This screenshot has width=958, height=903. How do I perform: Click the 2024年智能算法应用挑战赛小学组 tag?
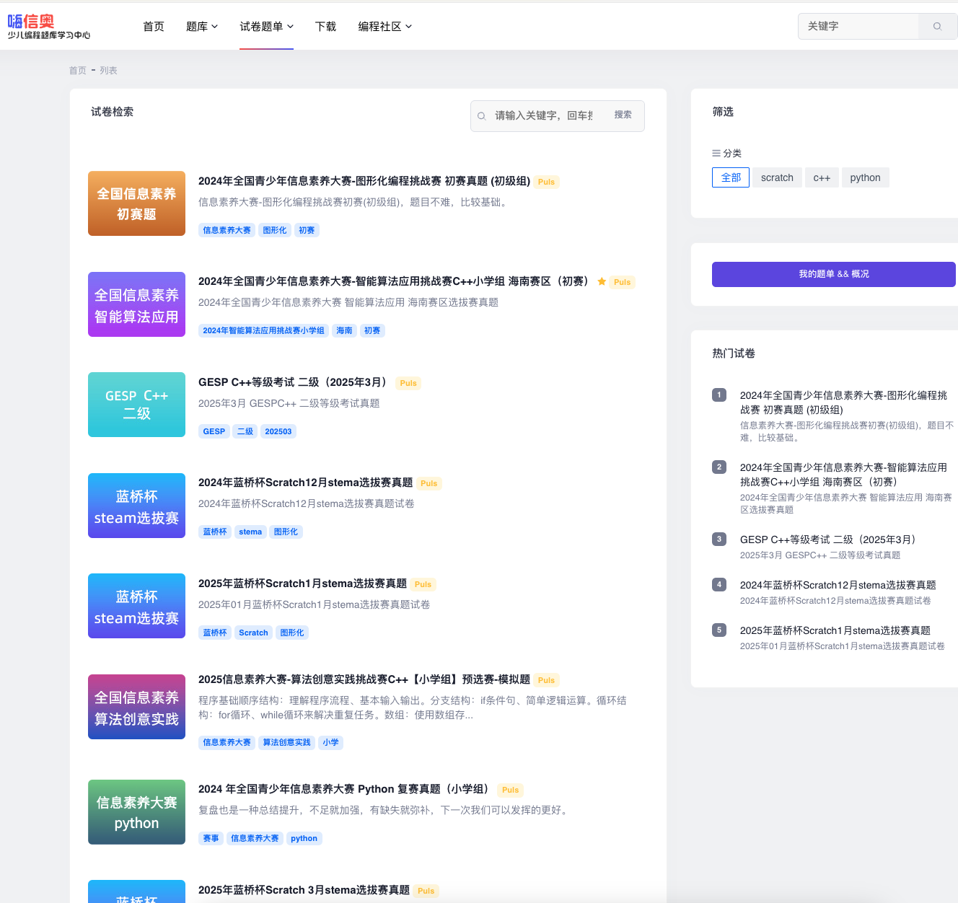point(263,330)
